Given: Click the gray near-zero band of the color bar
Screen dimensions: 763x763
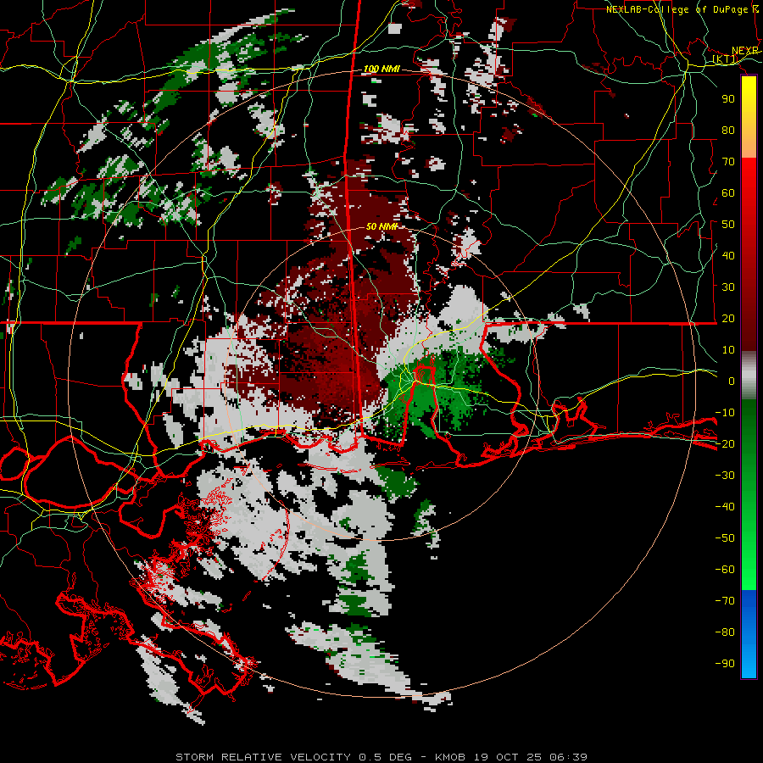Looking at the screenshot, I should (749, 375).
